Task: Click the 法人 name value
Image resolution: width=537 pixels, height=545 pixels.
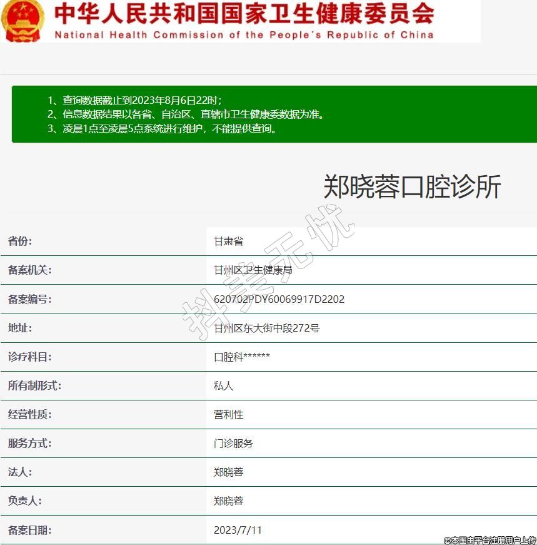Action: [228, 472]
